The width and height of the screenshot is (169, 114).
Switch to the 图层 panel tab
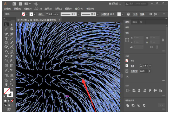135,22
